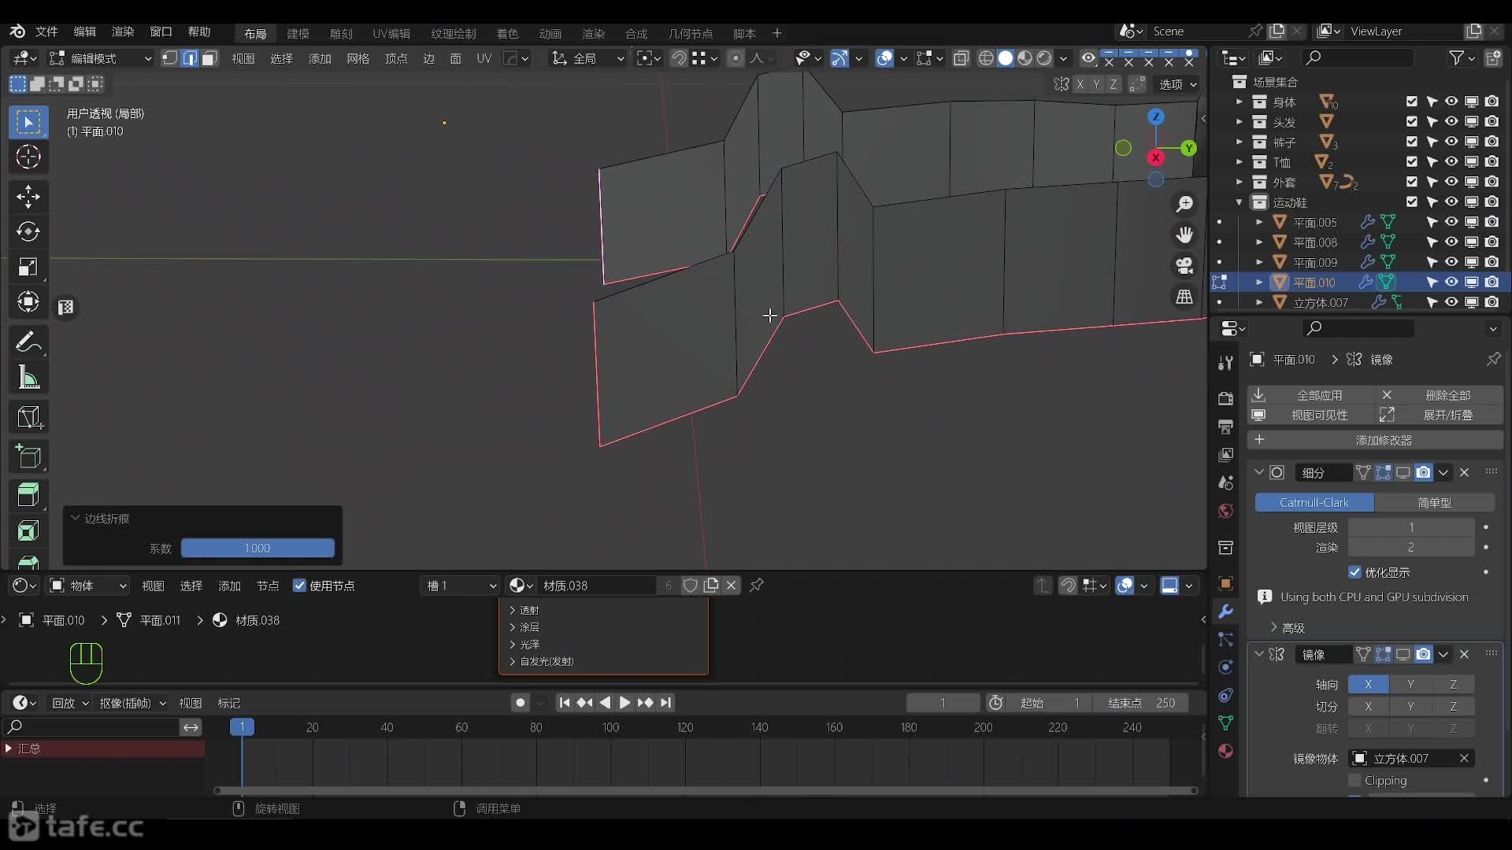Click 删除全部 button
The width and height of the screenshot is (1512, 850).
[1440, 394]
